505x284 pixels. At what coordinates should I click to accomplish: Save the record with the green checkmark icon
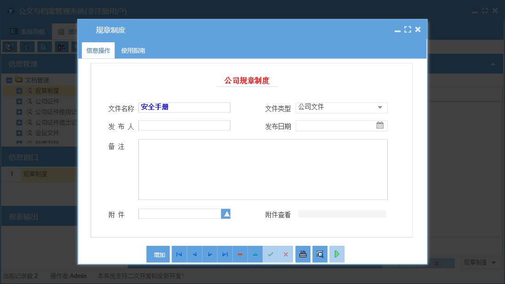tap(270, 254)
